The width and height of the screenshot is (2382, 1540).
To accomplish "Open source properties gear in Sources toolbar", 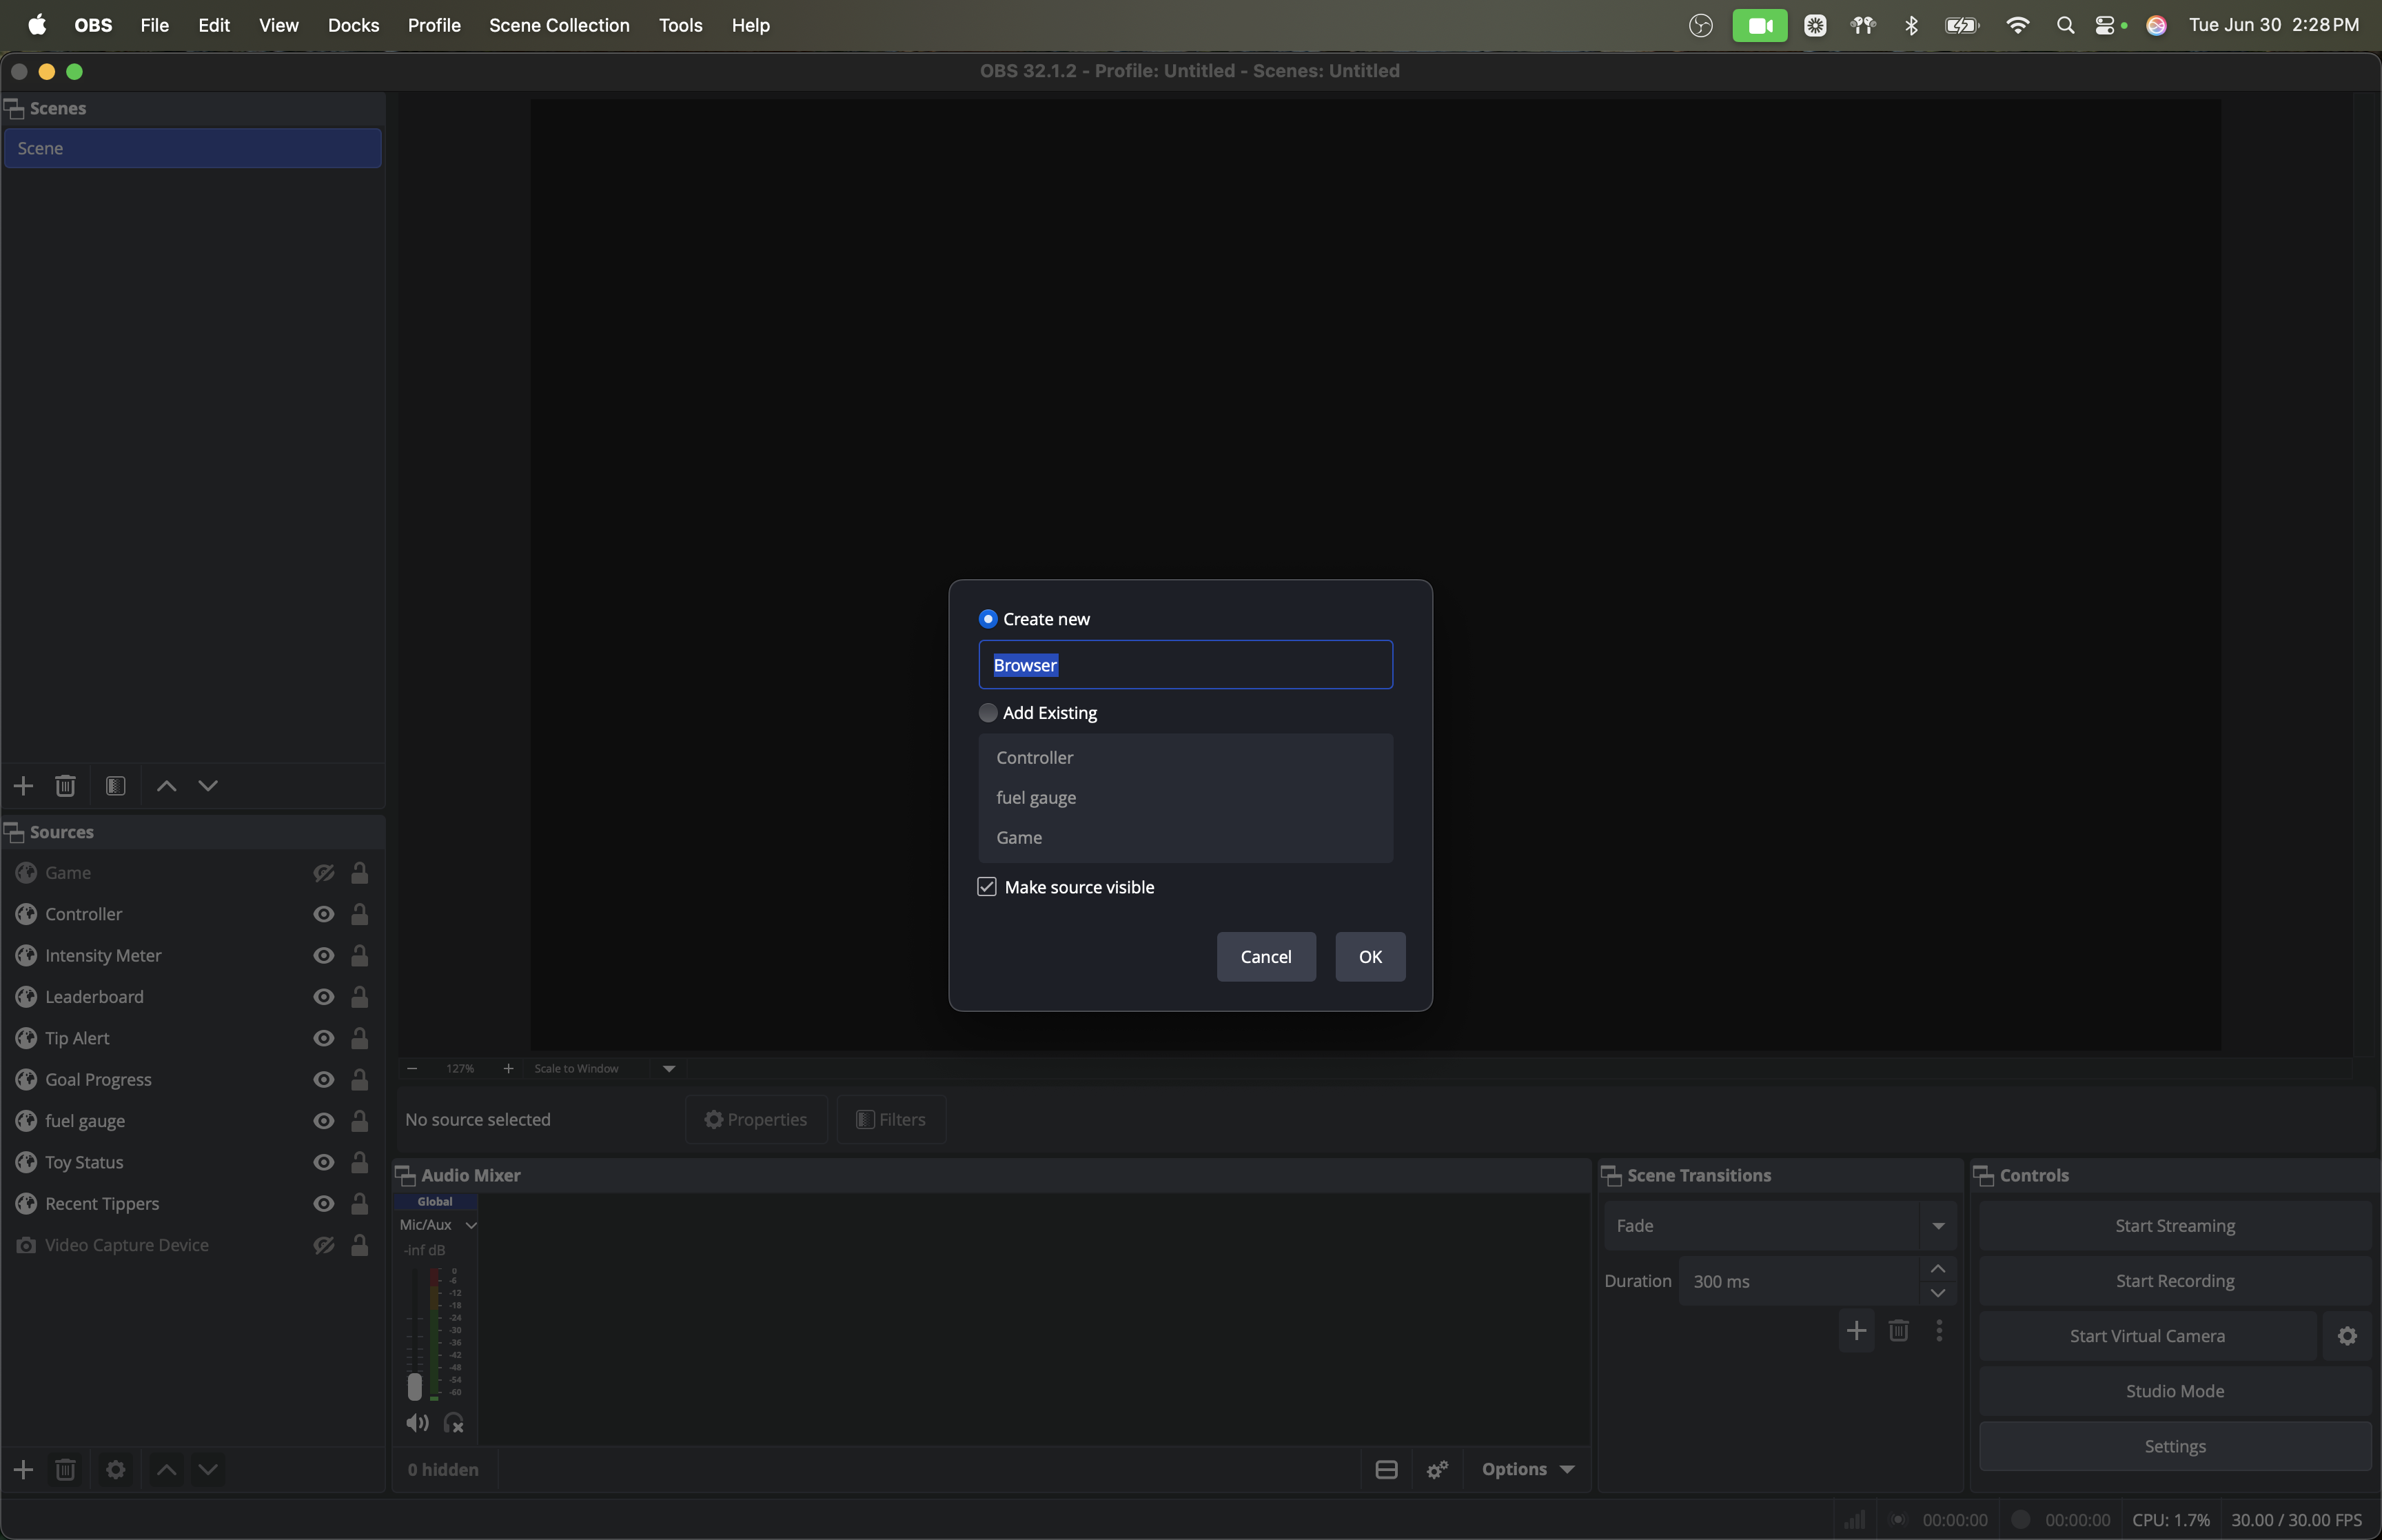I will coord(116,1469).
